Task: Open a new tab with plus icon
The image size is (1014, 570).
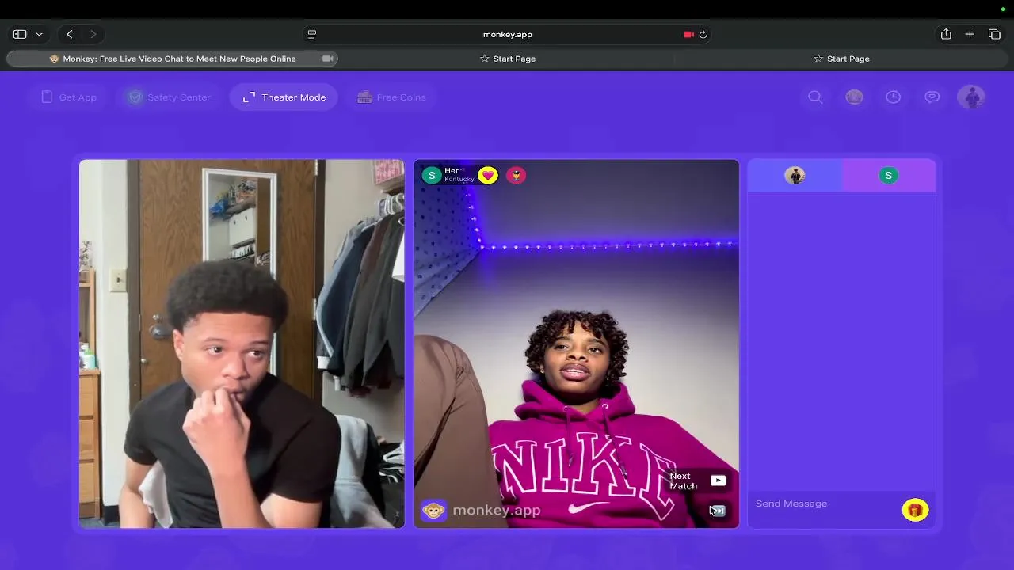Action: [970, 34]
